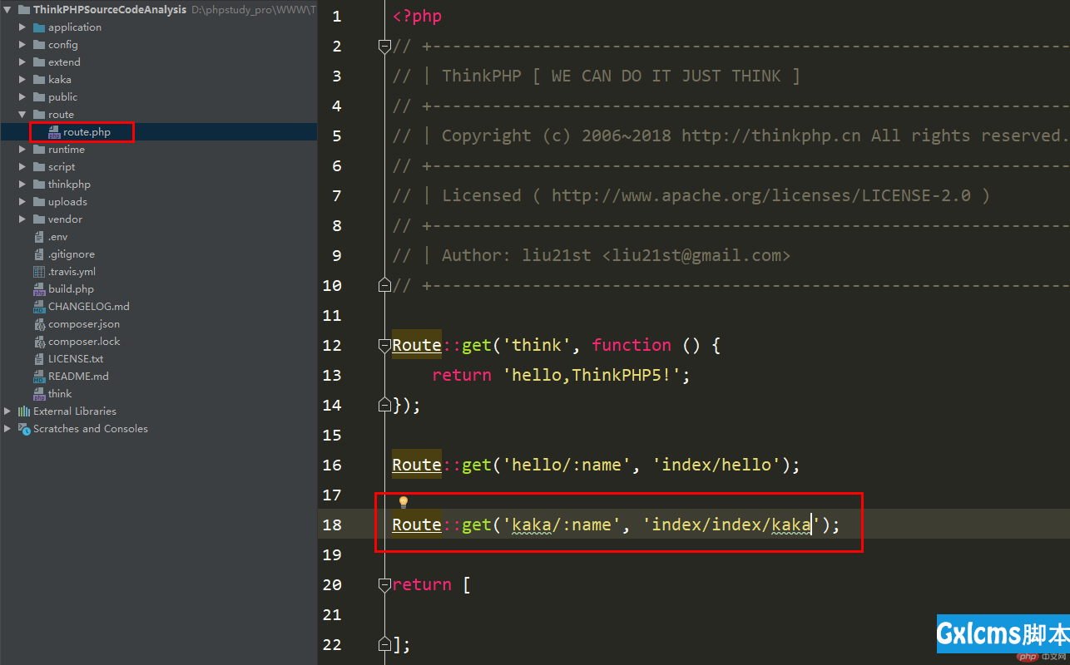Click the extend folder icon
This screenshot has height=665, width=1070.
(39, 62)
